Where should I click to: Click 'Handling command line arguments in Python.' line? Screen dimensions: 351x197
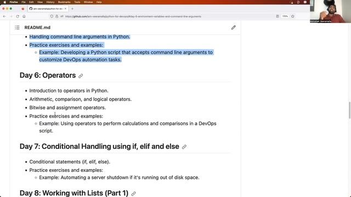tap(80, 37)
